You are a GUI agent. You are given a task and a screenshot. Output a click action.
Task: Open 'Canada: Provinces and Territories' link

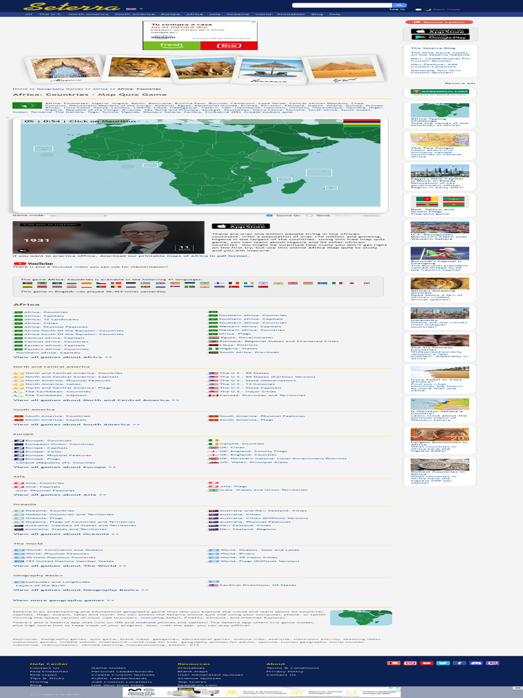(x=262, y=395)
